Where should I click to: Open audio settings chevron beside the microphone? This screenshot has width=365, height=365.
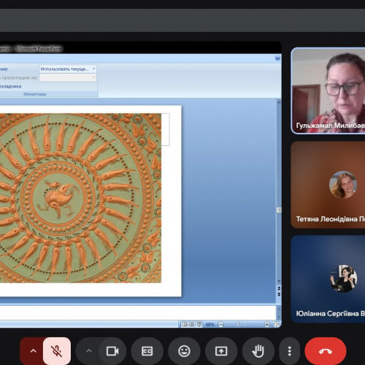[x=33, y=351]
